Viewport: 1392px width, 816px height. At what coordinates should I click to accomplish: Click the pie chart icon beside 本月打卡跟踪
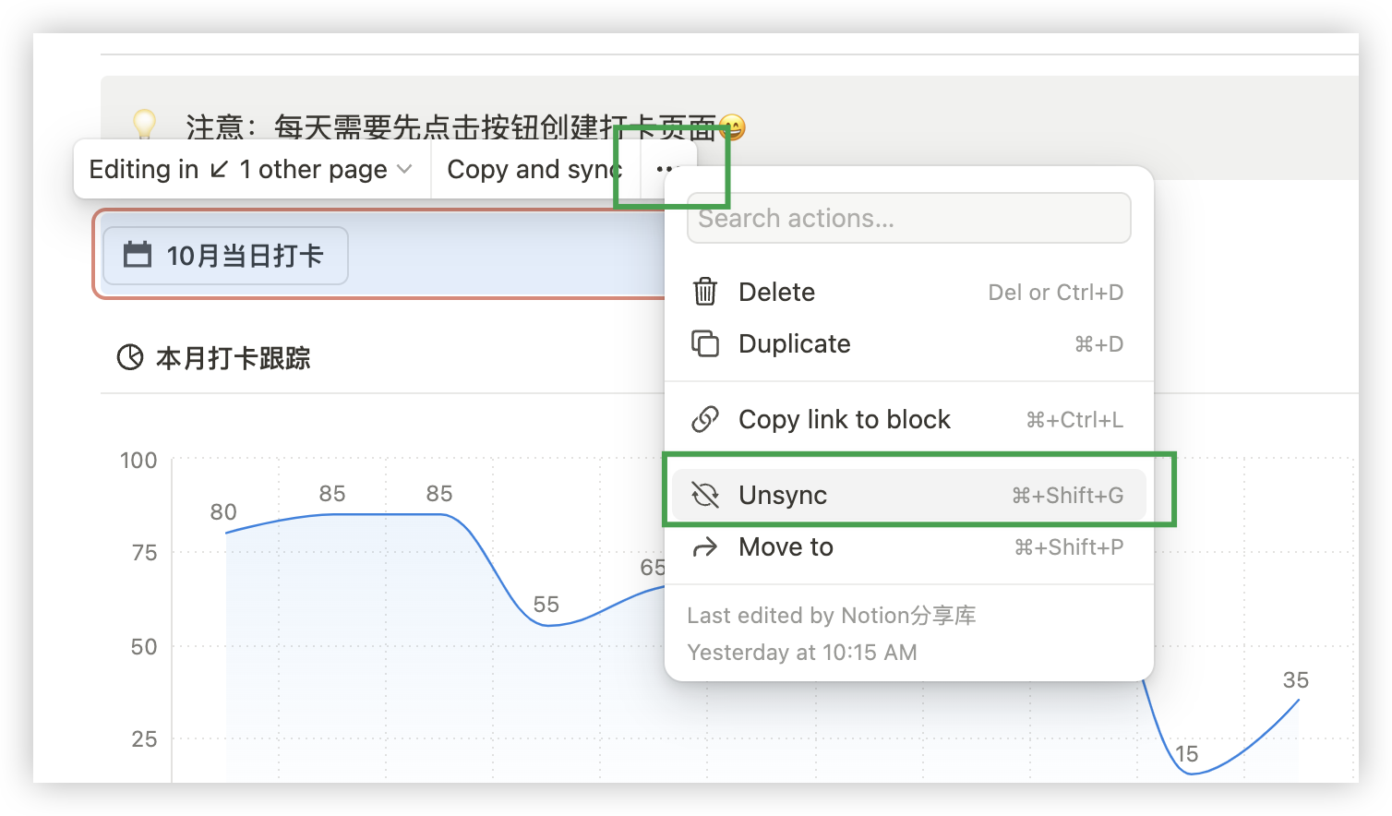(x=130, y=357)
